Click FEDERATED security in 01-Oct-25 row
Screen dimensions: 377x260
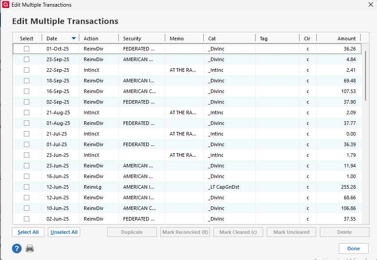click(x=139, y=49)
